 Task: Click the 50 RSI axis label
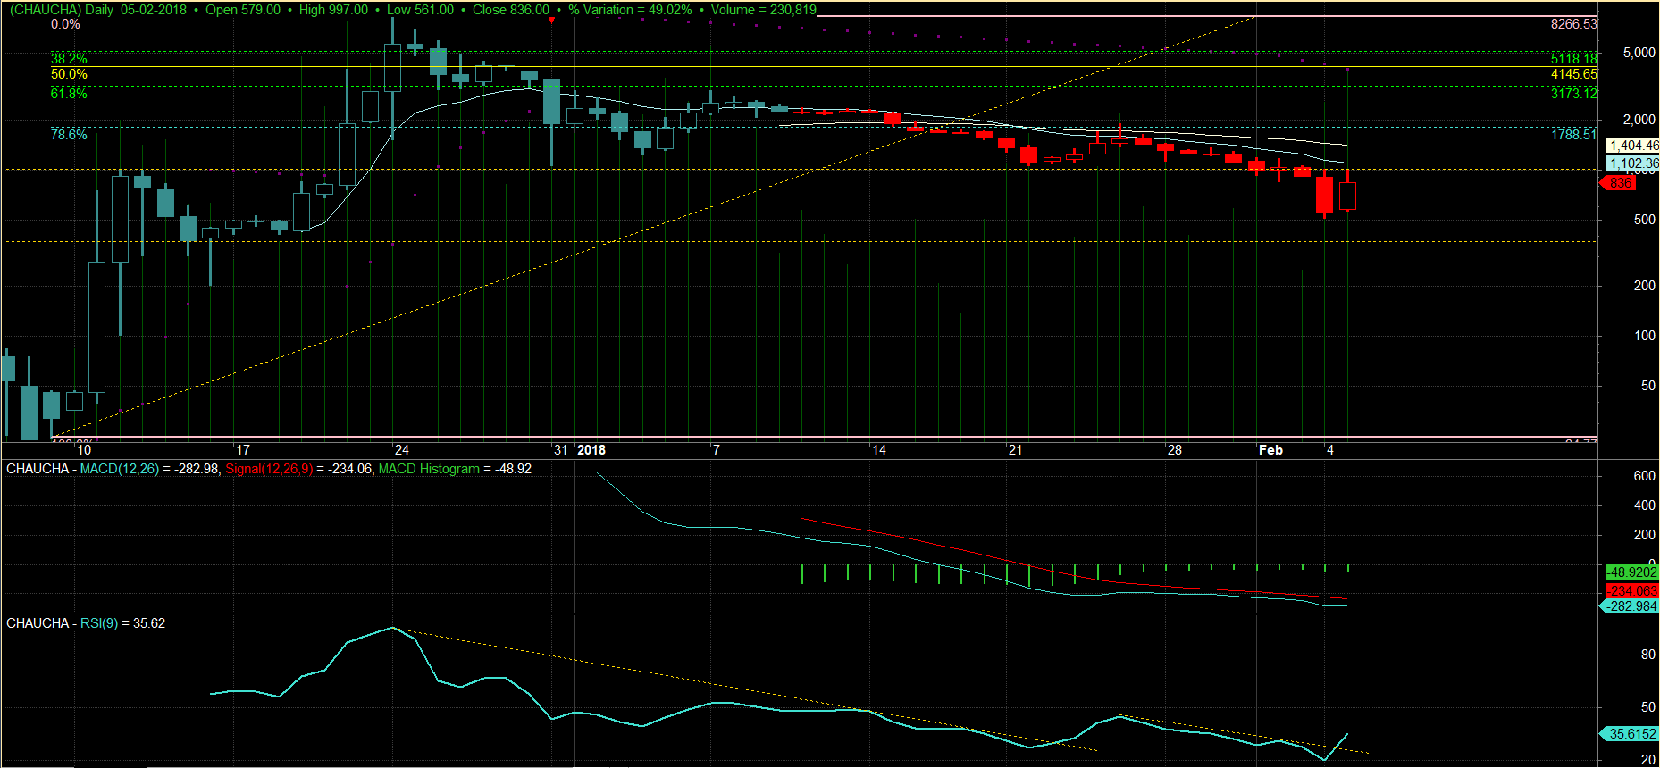click(1648, 707)
